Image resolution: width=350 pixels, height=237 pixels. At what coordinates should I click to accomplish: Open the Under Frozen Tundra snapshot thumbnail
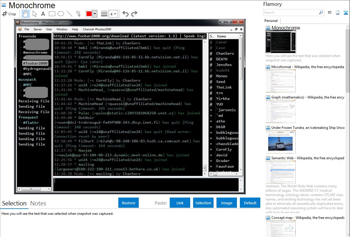pos(280,142)
